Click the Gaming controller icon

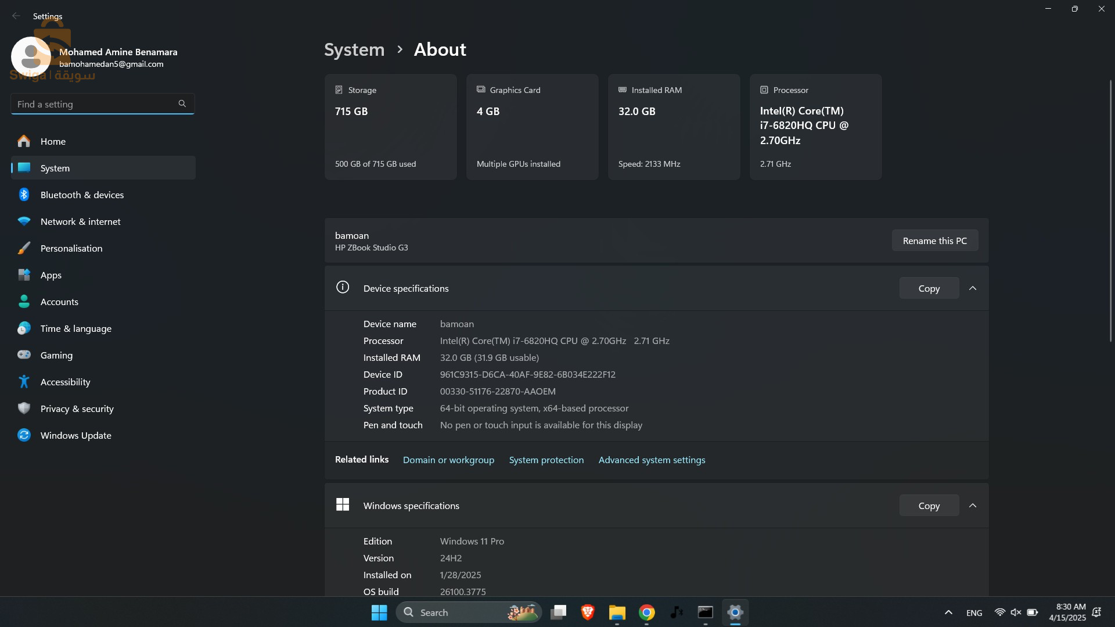[24, 355]
